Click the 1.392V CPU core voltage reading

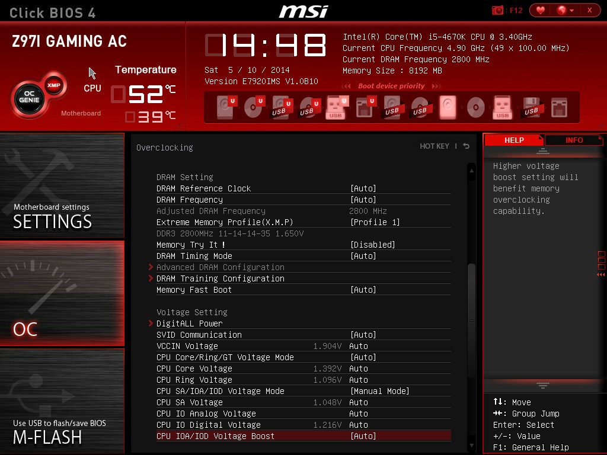coord(327,369)
